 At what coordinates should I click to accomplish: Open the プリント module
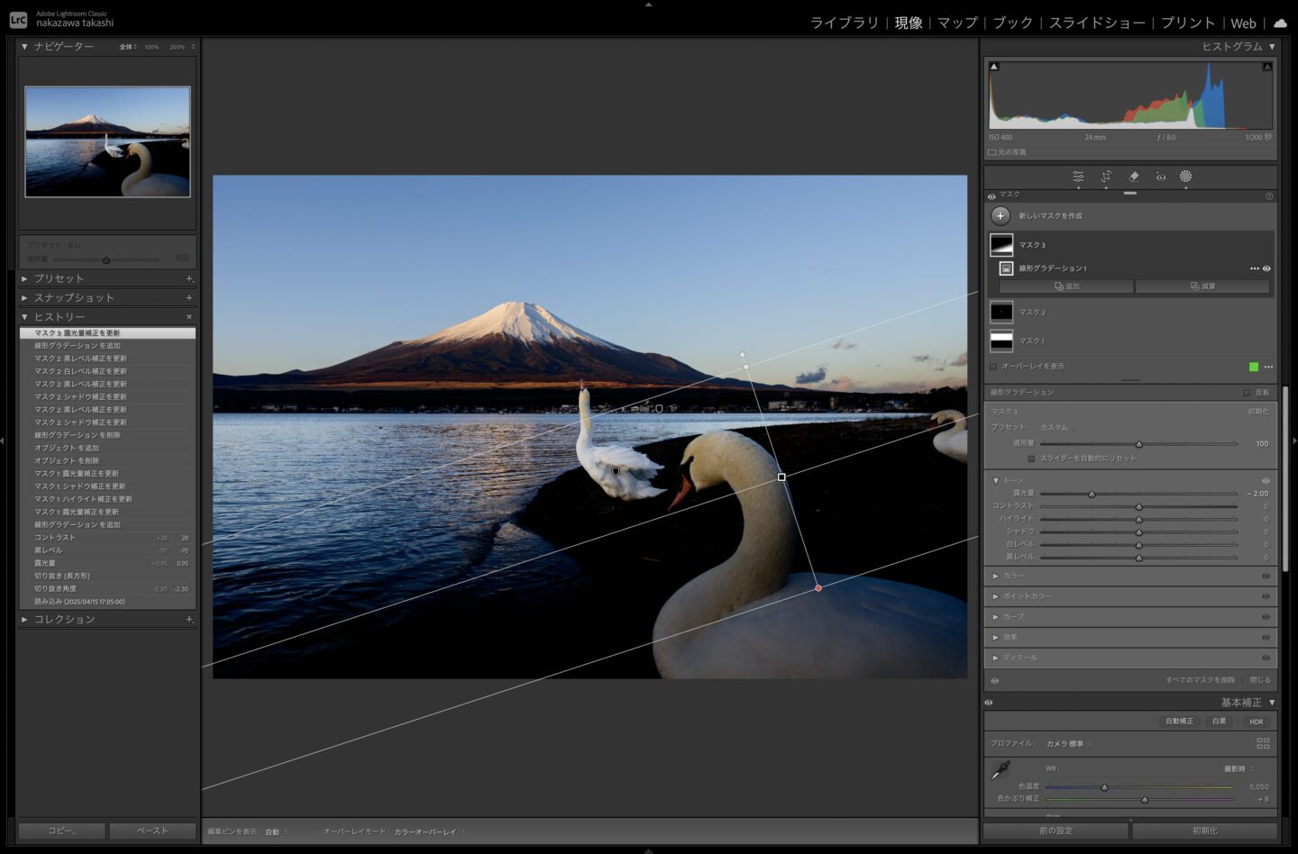1187,23
